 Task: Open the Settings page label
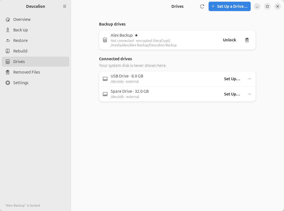point(21,83)
